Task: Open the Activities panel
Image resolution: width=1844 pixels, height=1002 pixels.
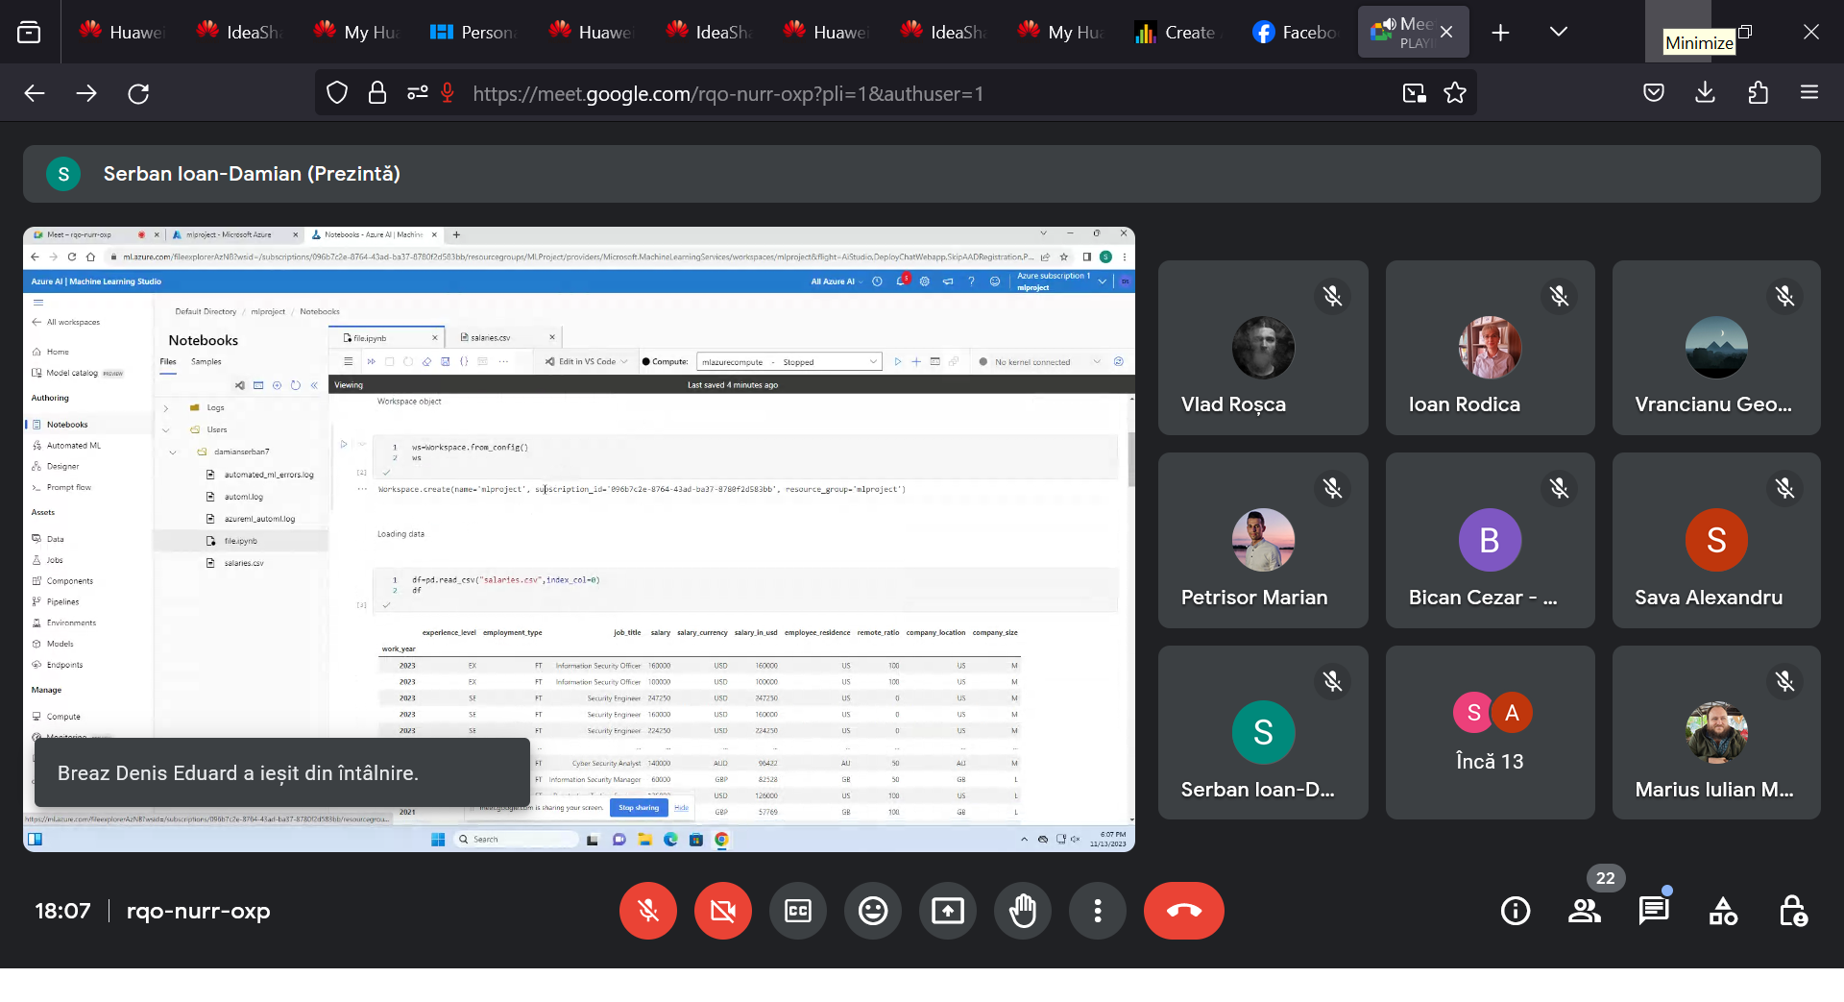Action: (x=1723, y=911)
